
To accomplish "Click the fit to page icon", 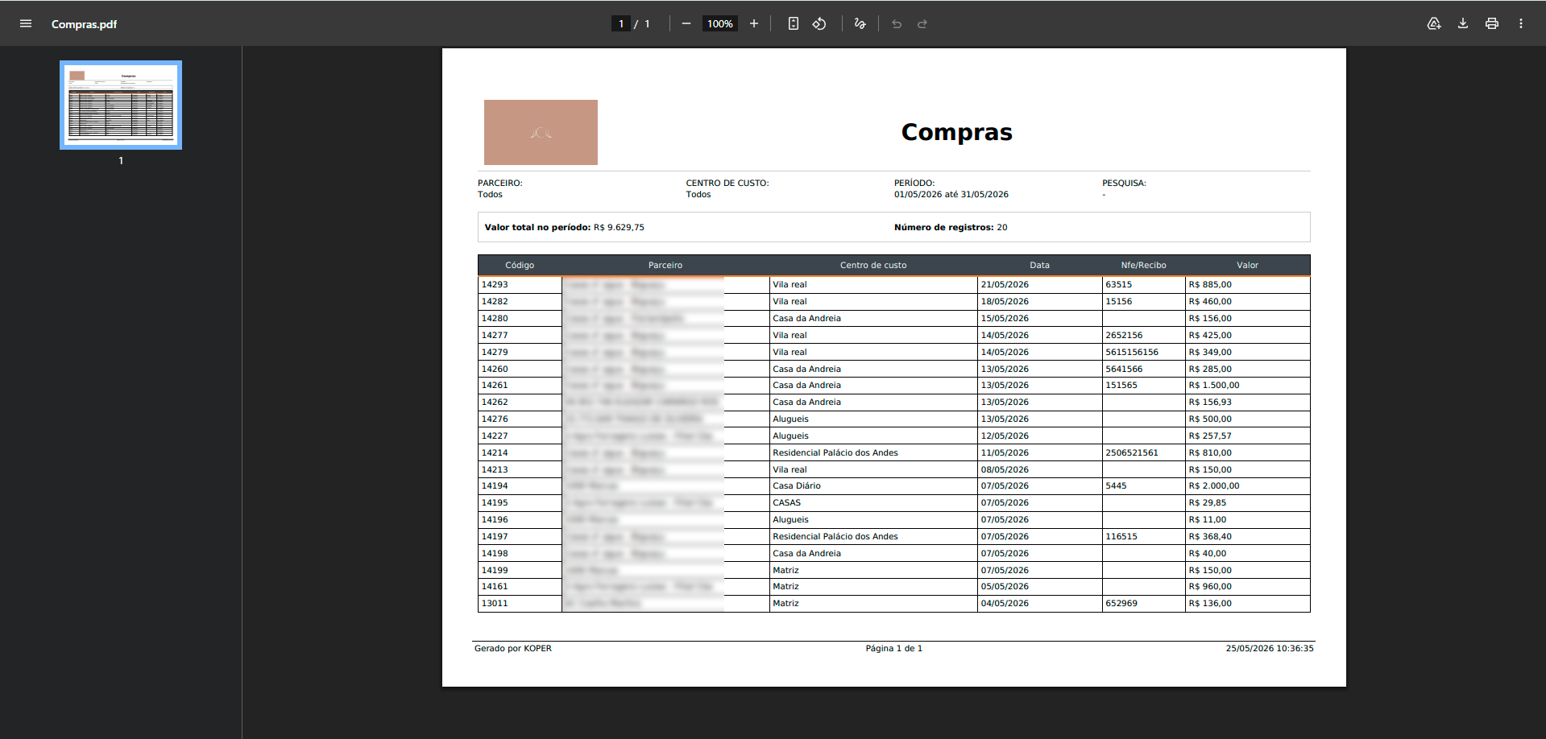I will point(794,24).
